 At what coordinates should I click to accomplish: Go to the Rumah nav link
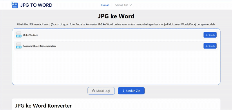[x=105, y=5]
